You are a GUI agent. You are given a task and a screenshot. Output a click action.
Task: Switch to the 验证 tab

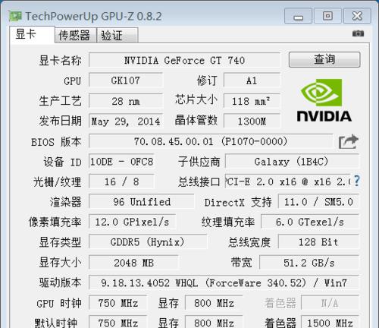coord(117,35)
